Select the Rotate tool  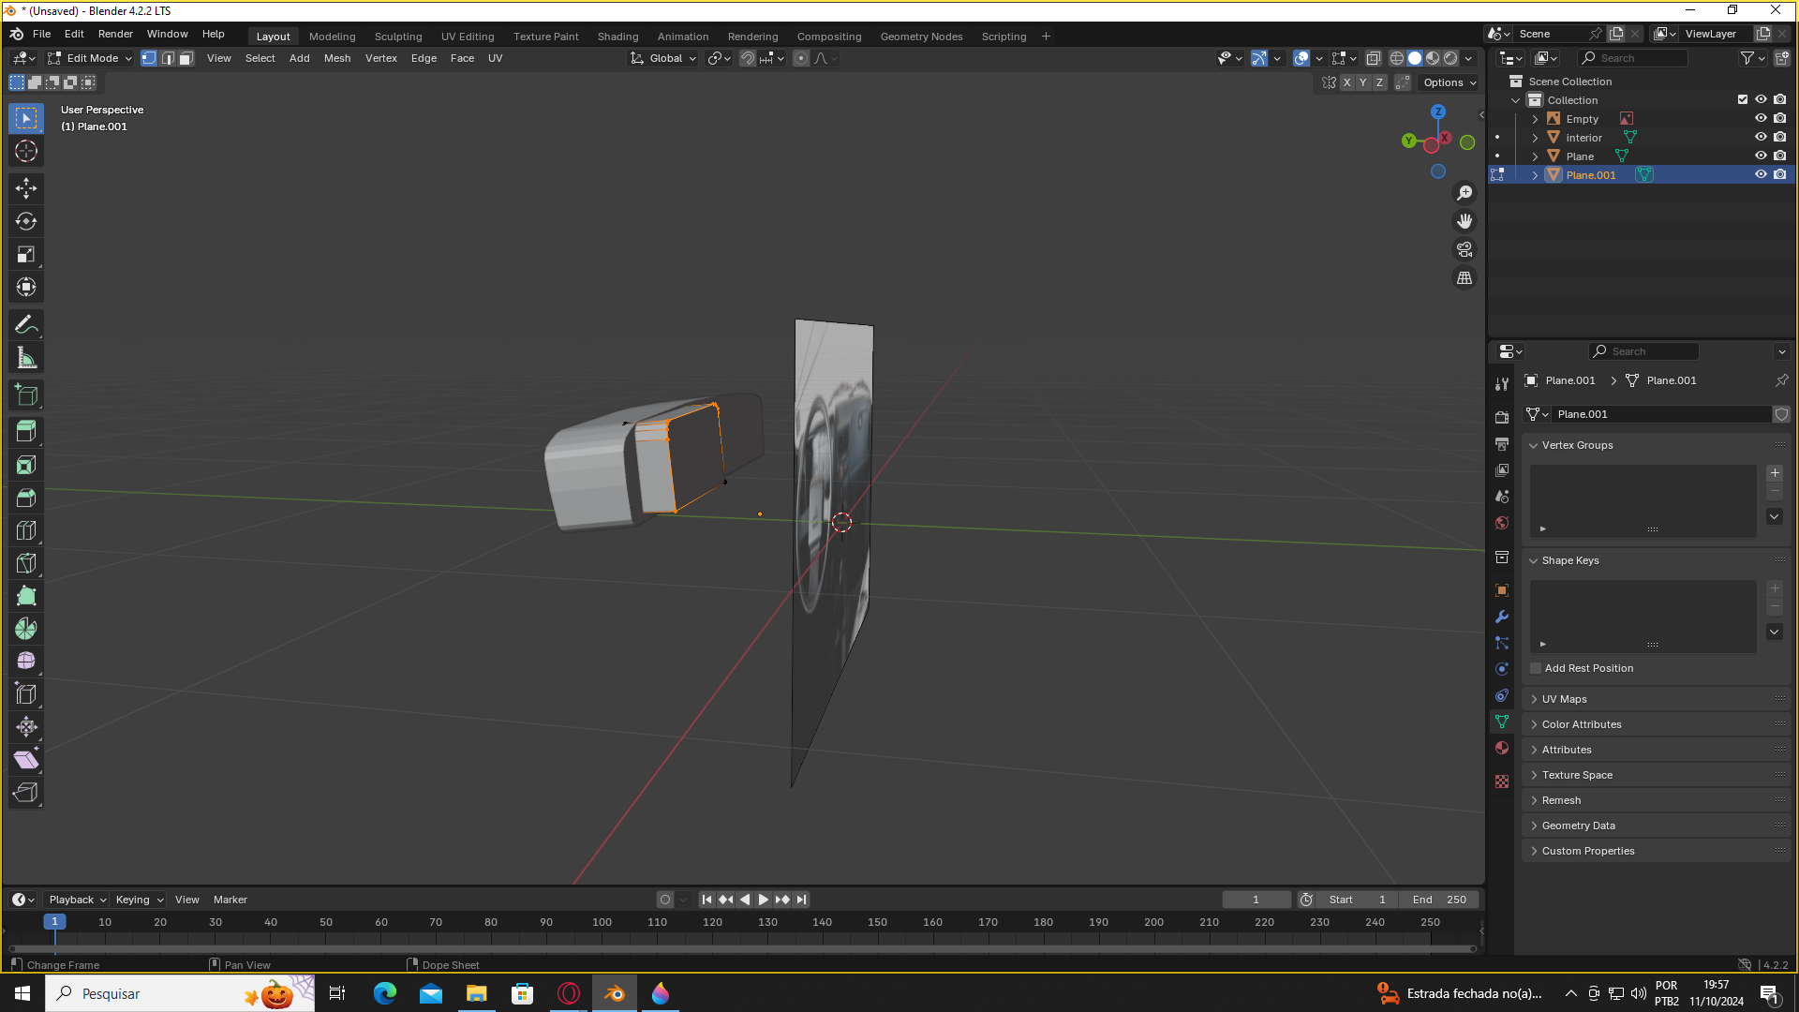pyautogui.click(x=26, y=221)
